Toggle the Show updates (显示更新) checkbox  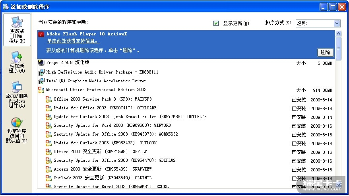tap(216, 23)
